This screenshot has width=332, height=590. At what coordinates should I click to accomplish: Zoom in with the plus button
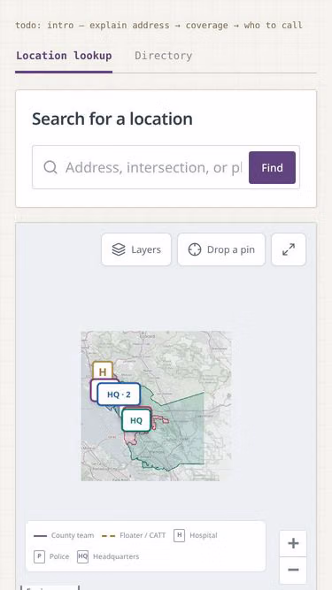point(293,543)
